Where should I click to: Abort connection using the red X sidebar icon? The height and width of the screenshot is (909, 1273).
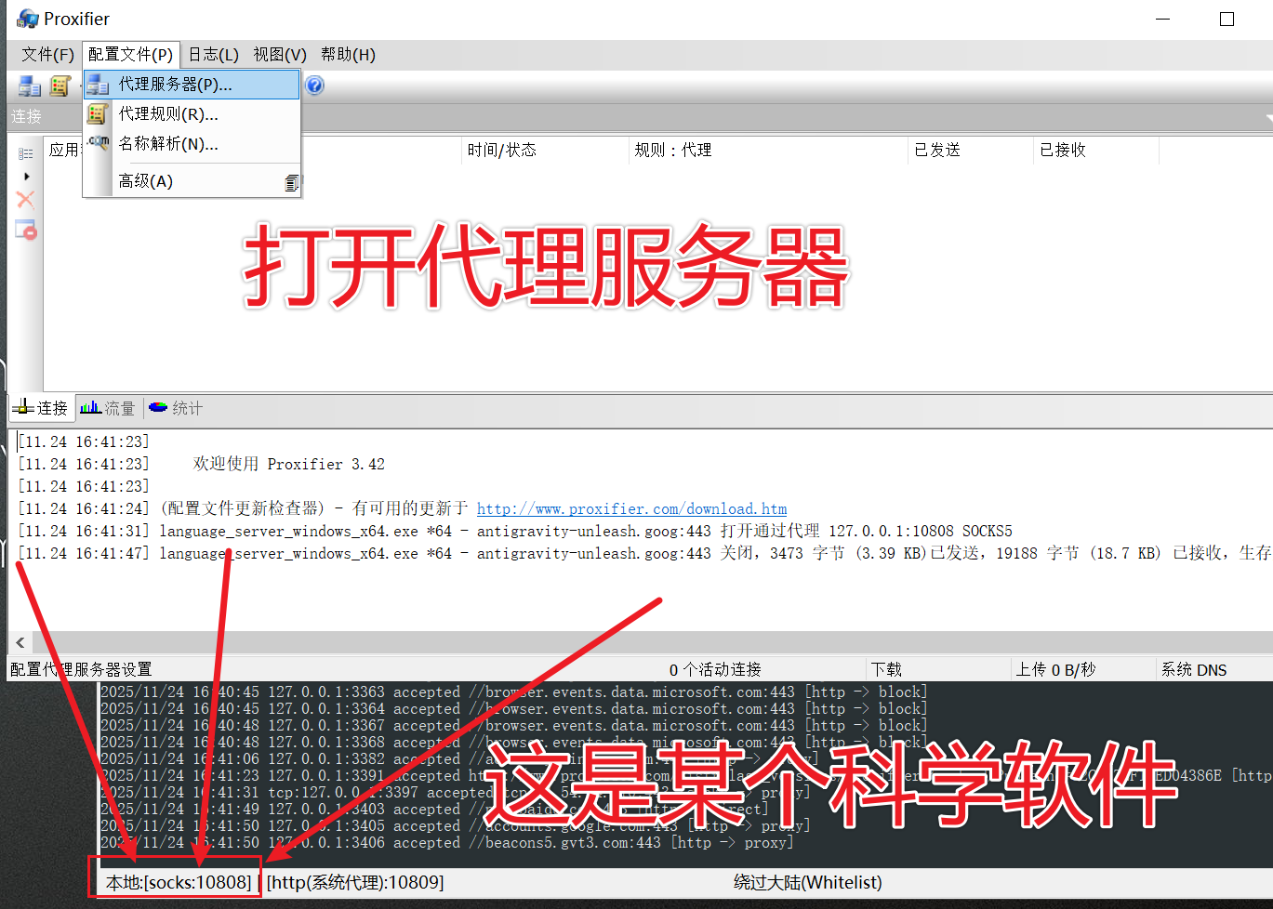[24, 199]
